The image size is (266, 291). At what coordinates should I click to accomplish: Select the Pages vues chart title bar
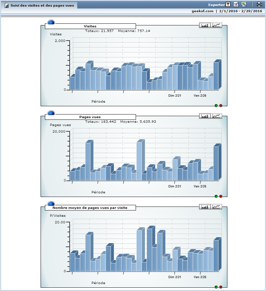pos(90,117)
